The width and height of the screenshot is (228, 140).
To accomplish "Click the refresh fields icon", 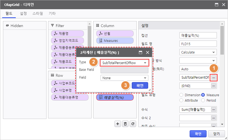I will (x=133, y=124).
